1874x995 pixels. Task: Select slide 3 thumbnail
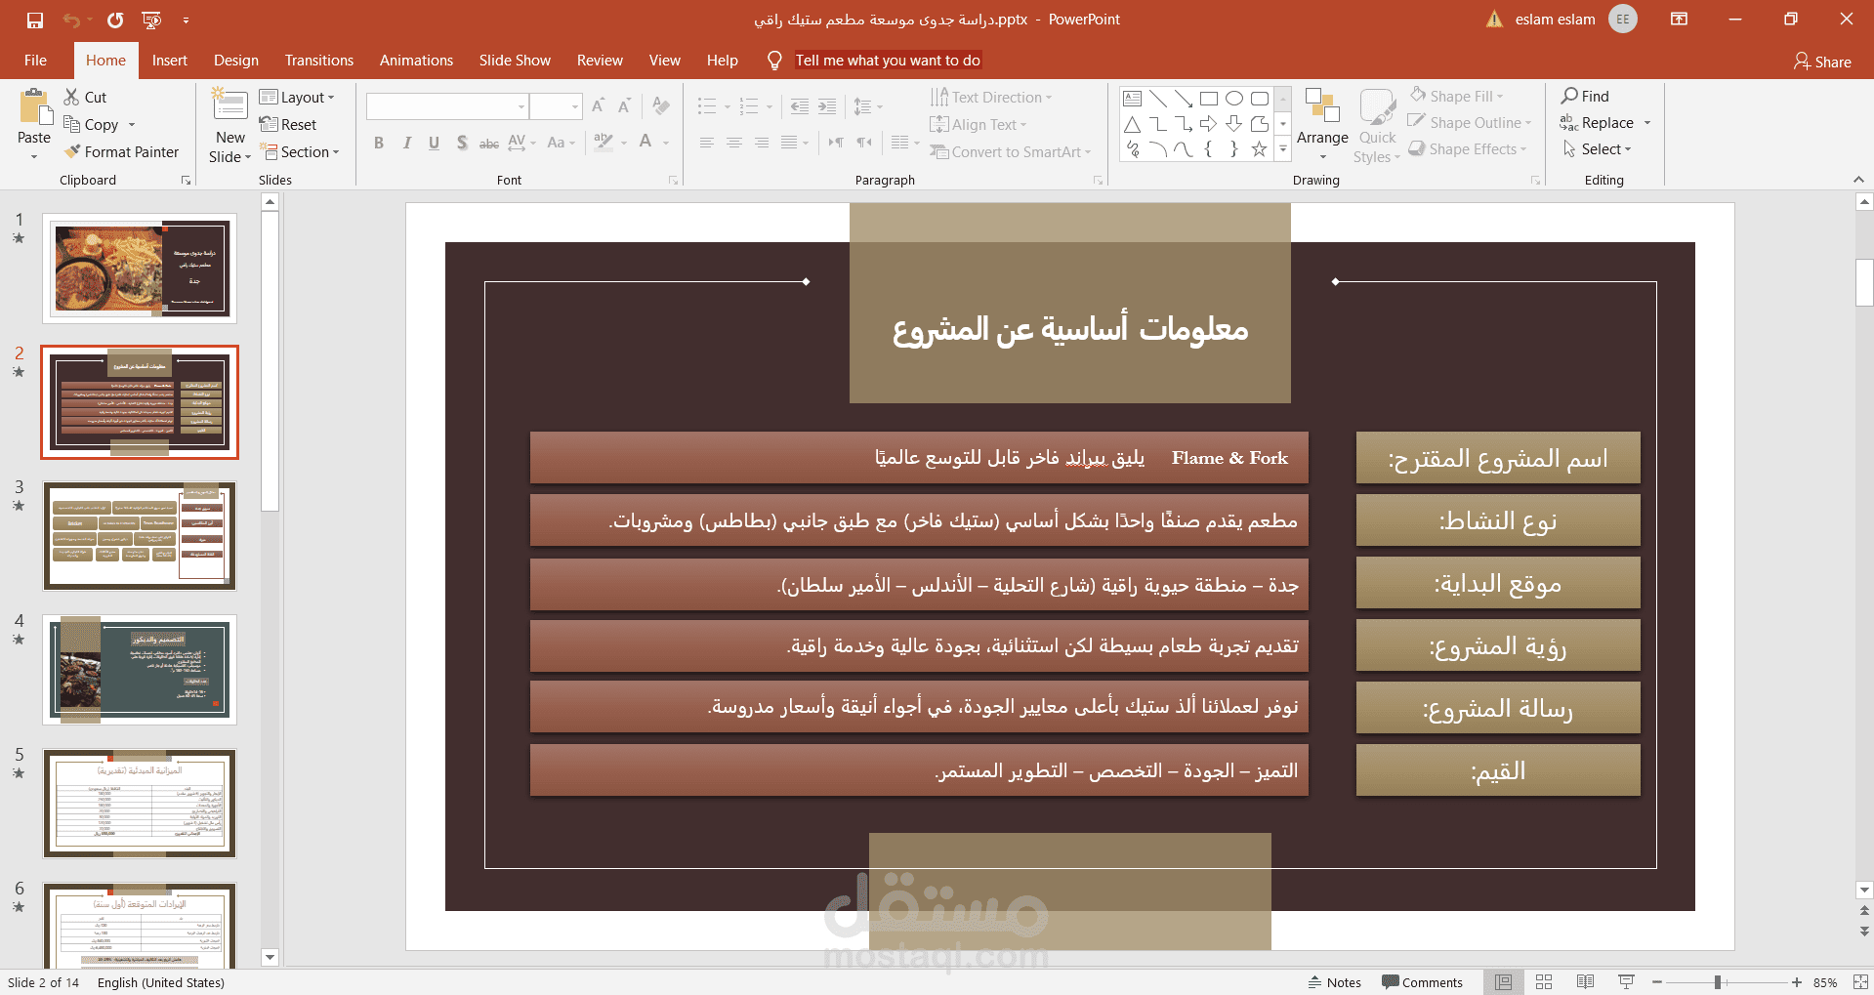point(140,536)
